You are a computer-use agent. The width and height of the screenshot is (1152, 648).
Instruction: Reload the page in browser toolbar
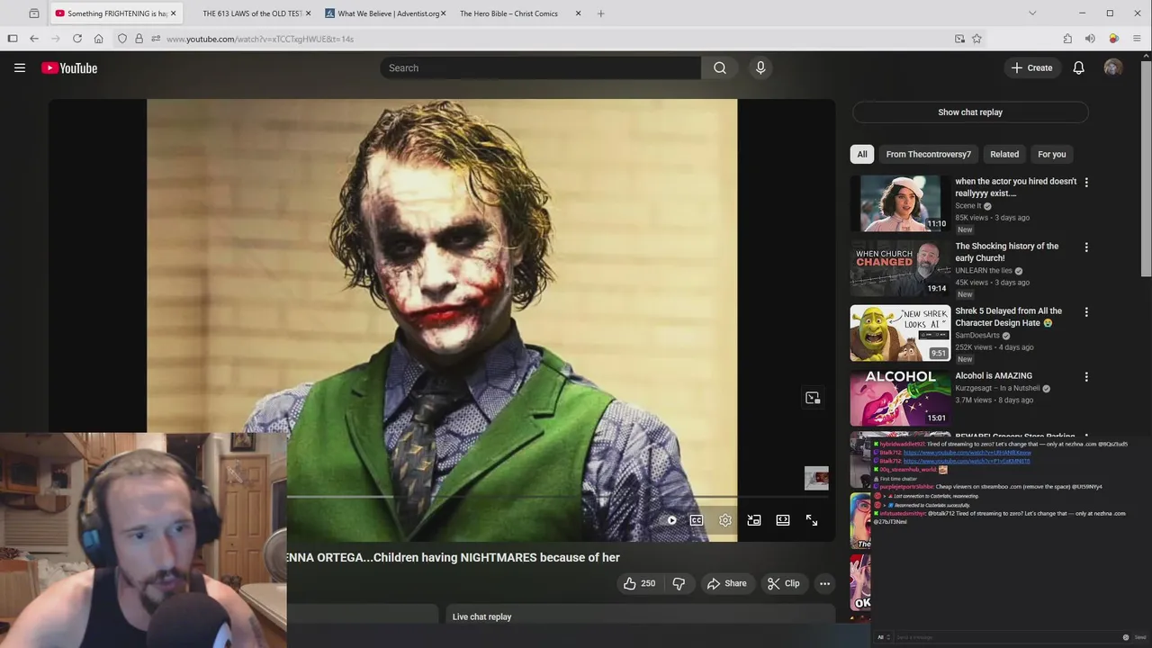77,39
